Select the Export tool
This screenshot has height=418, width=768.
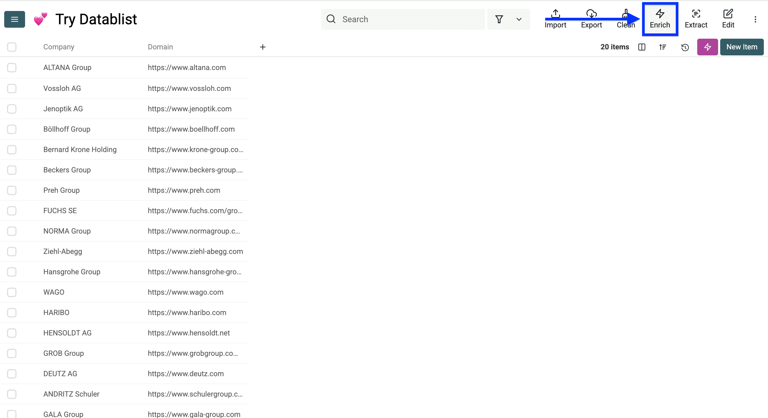pyautogui.click(x=591, y=19)
